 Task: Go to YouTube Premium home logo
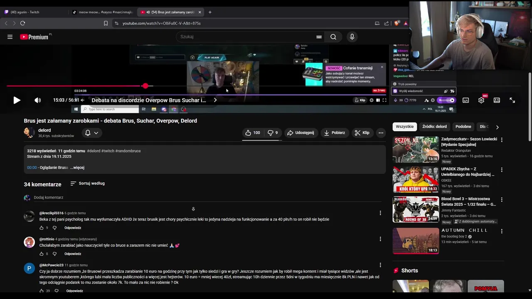pos(34,37)
